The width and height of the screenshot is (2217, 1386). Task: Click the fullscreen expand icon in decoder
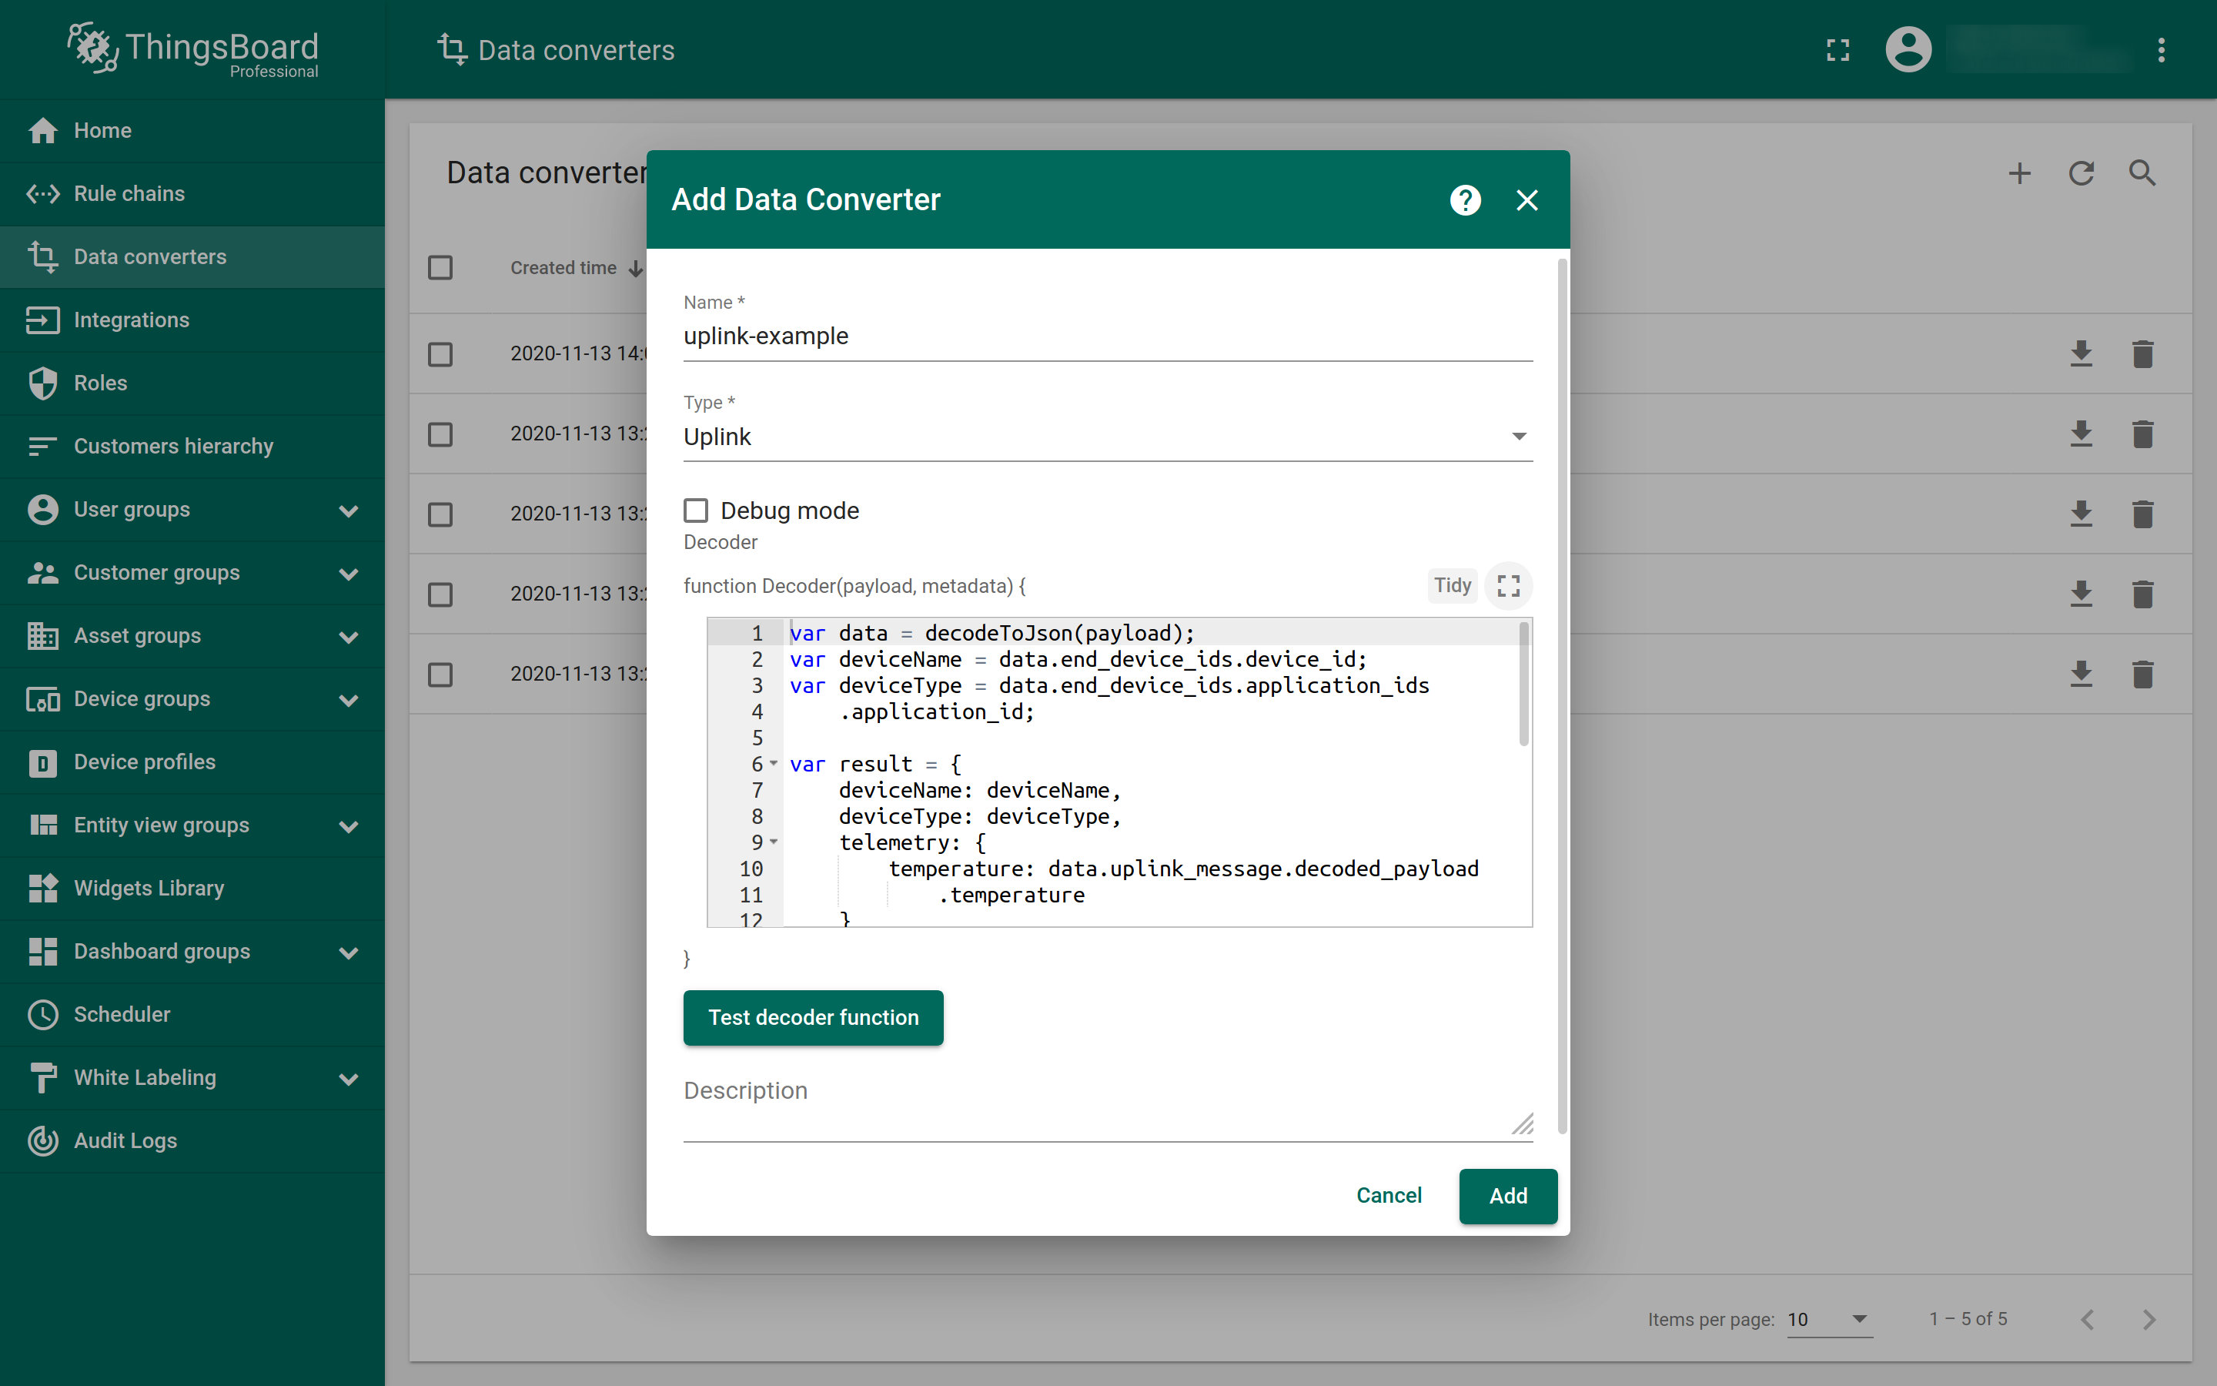pyautogui.click(x=1508, y=586)
